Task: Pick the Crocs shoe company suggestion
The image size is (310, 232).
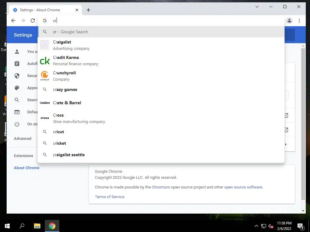Action: (x=161, y=118)
